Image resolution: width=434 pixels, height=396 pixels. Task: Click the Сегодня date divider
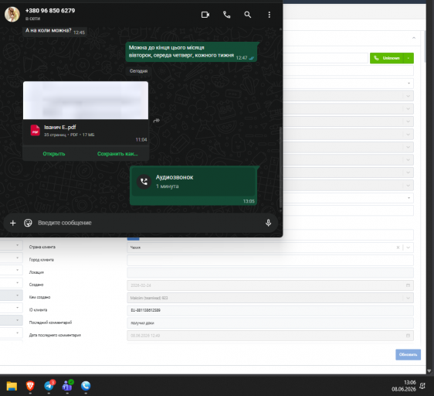(138, 71)
